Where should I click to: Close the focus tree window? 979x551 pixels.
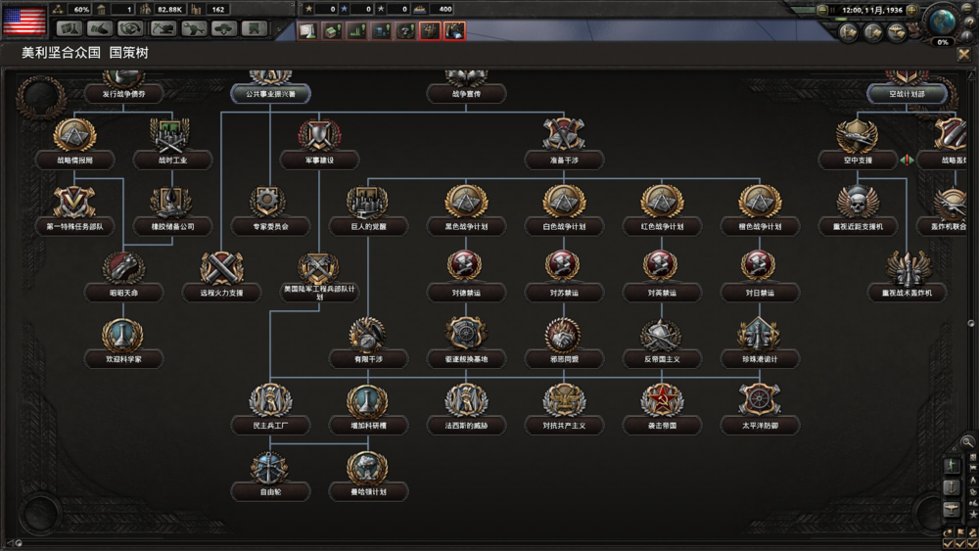coord(964,54)
